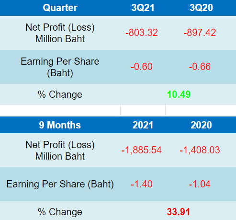
Task: Click the green 10.49 percent change
Action: pyautogui.click(x=179, y=94)
